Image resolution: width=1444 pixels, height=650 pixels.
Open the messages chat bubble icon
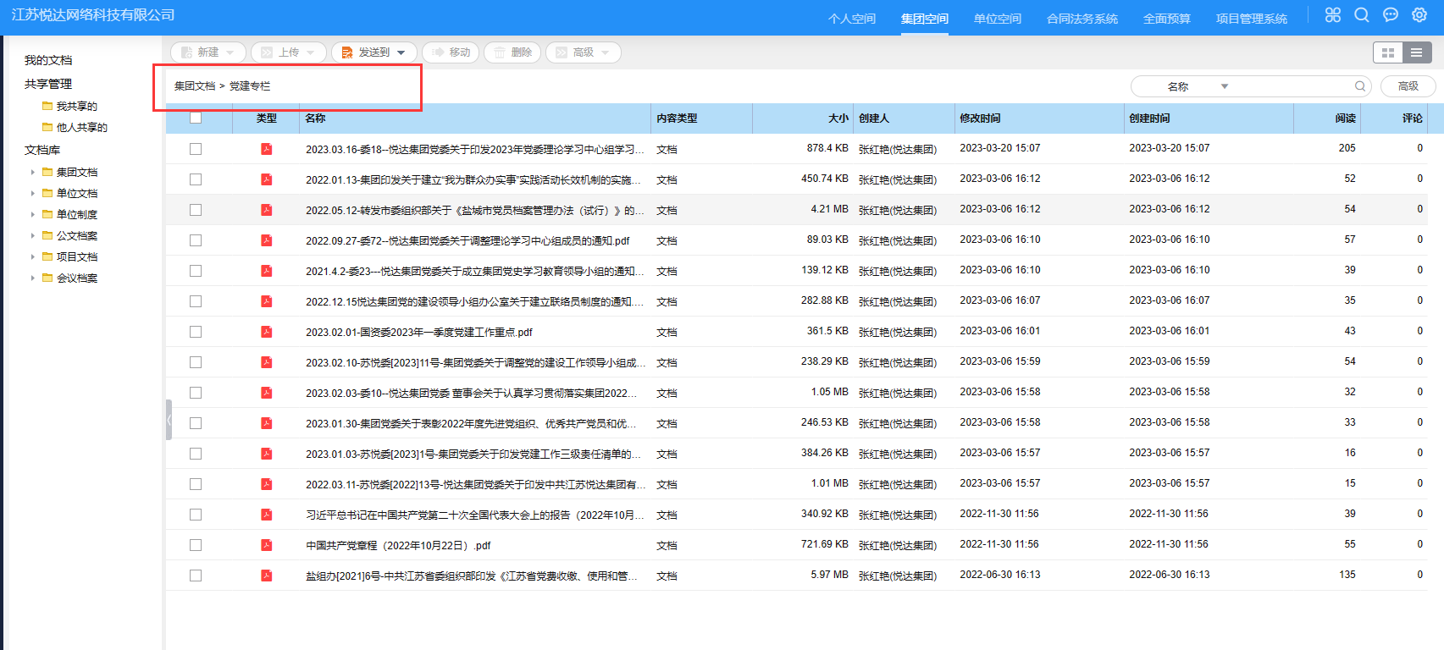1391,15
